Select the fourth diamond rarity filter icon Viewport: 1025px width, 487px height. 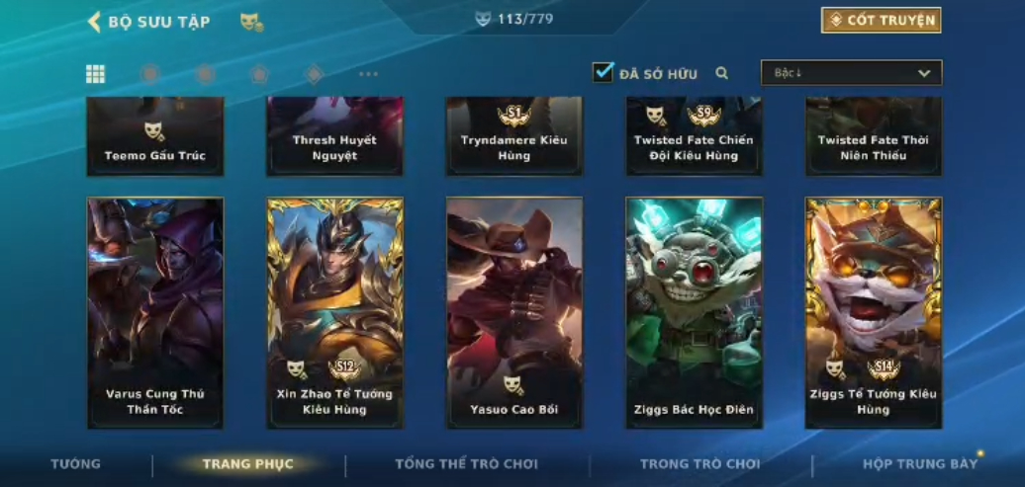coord(315,74)
